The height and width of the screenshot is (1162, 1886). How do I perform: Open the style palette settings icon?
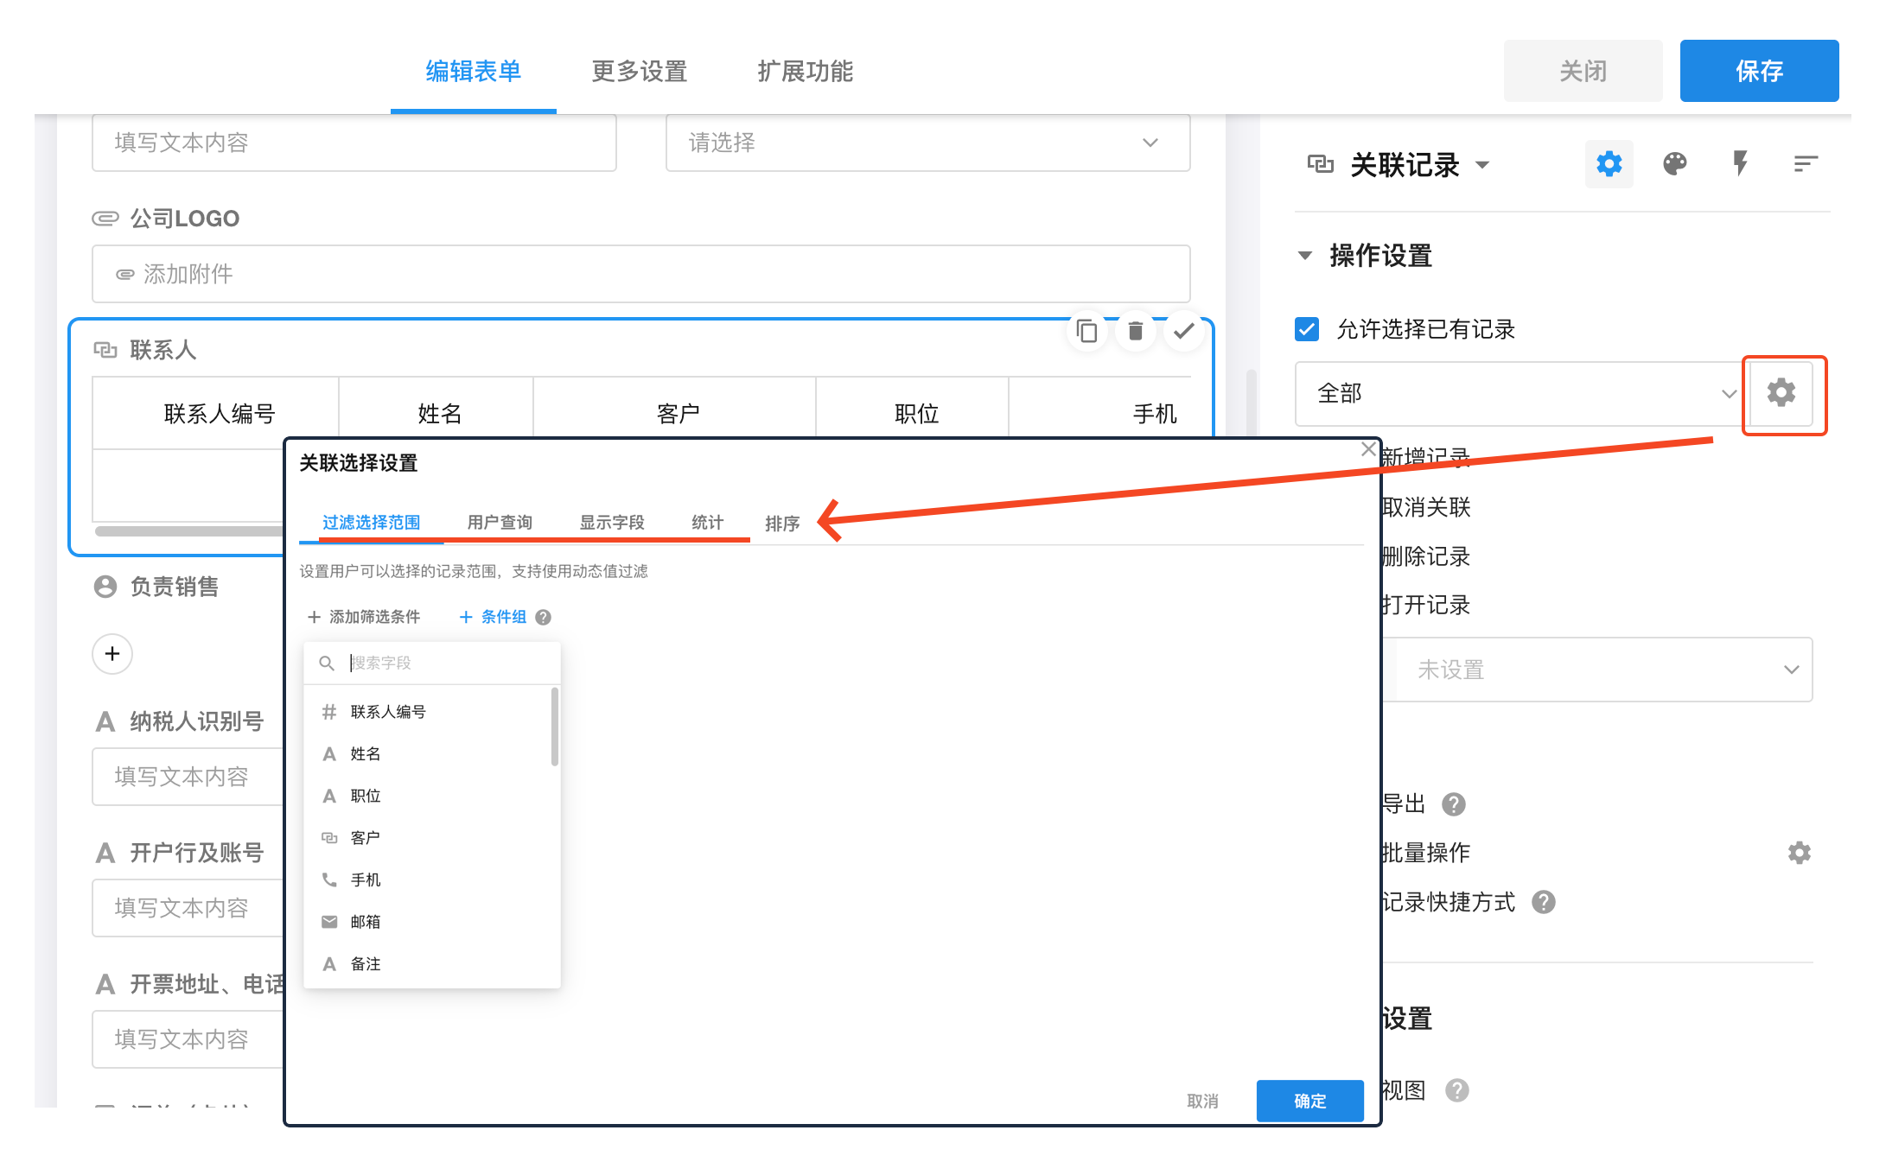coord(1674,164)
